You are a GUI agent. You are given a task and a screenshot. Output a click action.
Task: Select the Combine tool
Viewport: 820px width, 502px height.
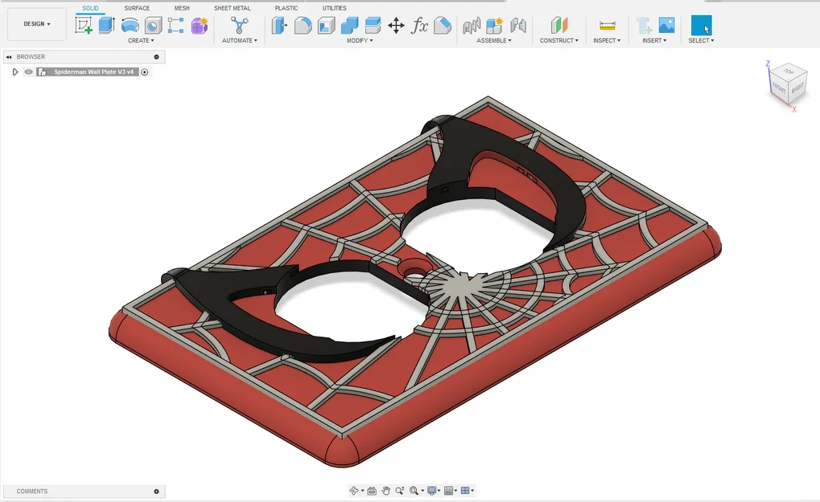pyautogui.click(x=349, y=25)
